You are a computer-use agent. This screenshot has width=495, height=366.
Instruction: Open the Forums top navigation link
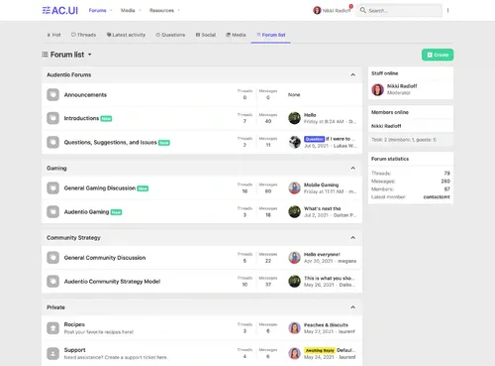coord(97,10)
